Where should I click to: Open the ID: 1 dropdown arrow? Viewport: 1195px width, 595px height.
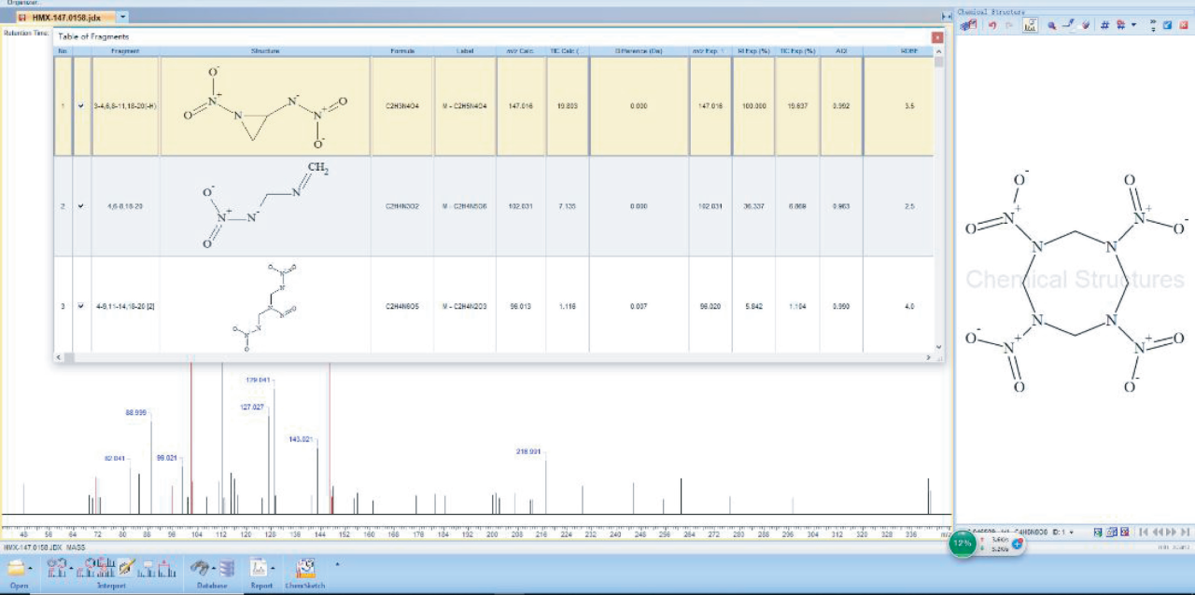pyautogui.click(x=1071, y=533)
